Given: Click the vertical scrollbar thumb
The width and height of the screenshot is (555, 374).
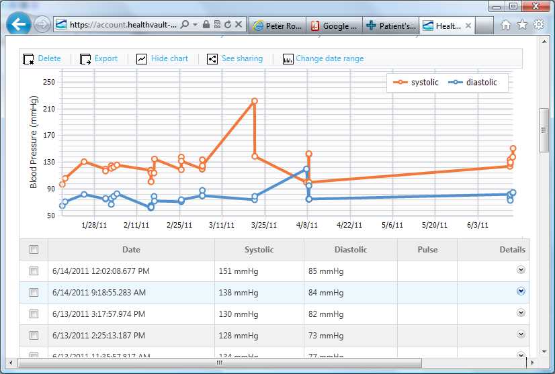Looking at the screenshot, I should [544, 130].
